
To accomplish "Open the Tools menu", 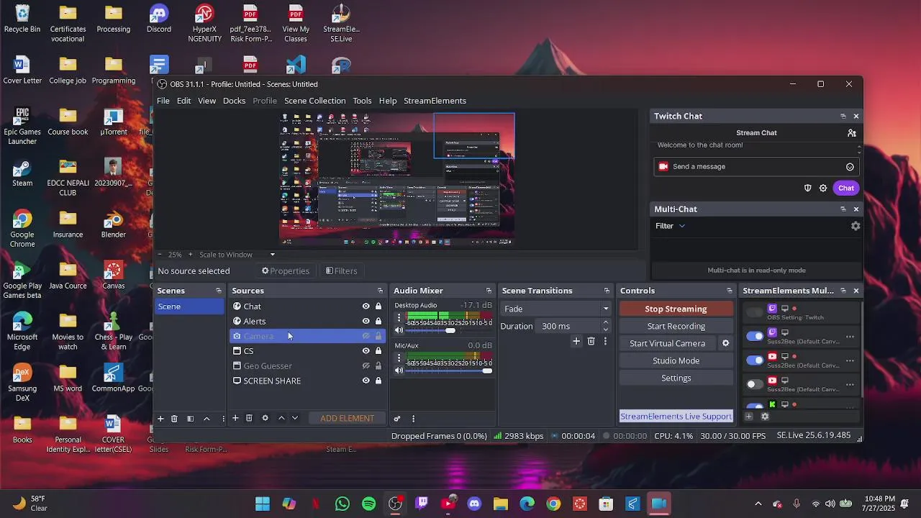I will 362,101.
